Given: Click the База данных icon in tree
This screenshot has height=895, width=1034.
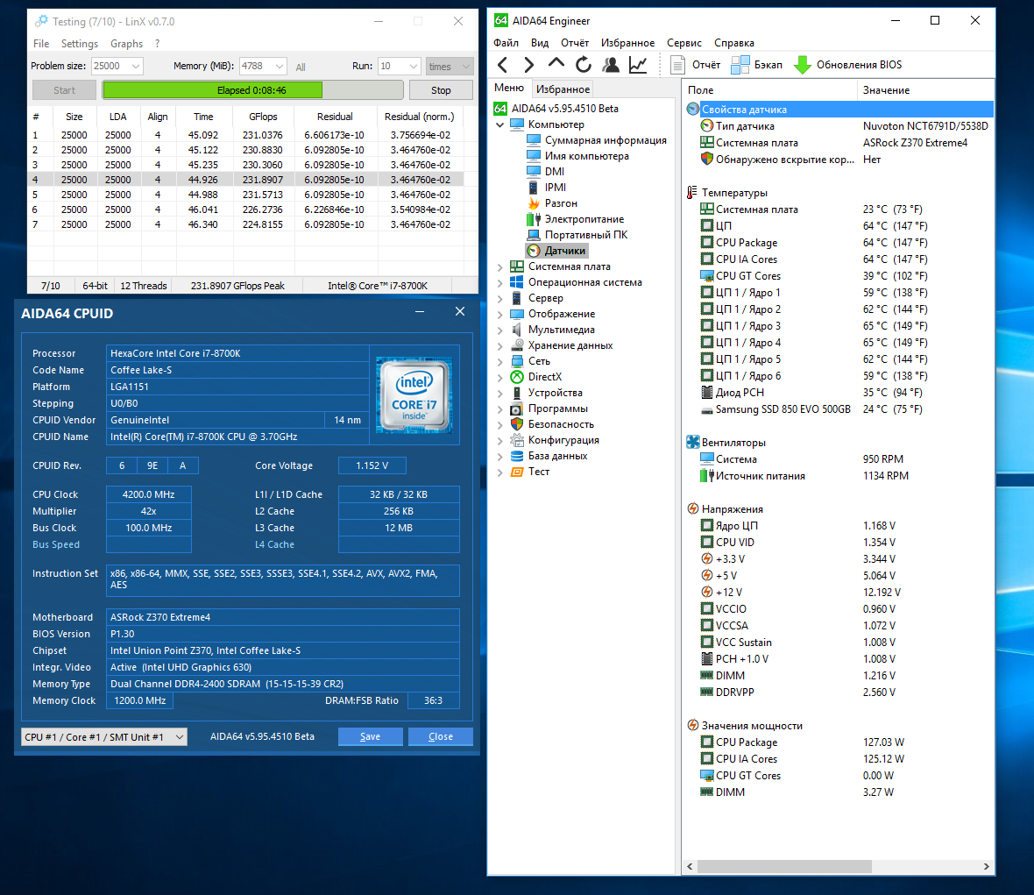Looking at the screenshot, I should coord(517,456).
